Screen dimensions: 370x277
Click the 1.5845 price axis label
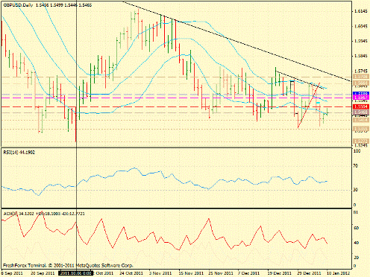point(360,56)
